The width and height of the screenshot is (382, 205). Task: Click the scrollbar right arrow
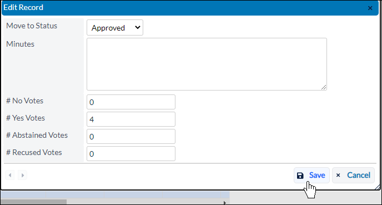tap(225, 203)
